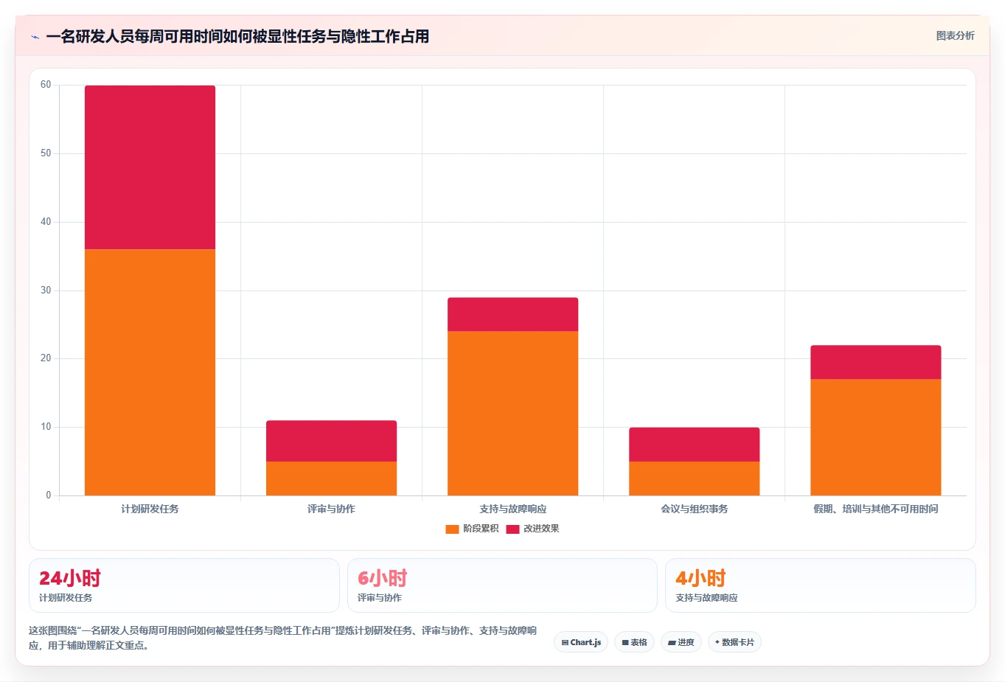Click the 图表分析 label in the header
The height and width of the screenshot is (682, 1005).
coord(955,35)
